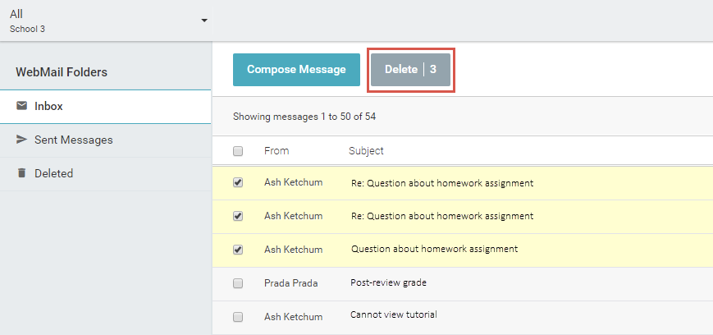
Task: Click the Subject column header
Action: point(366,150)
